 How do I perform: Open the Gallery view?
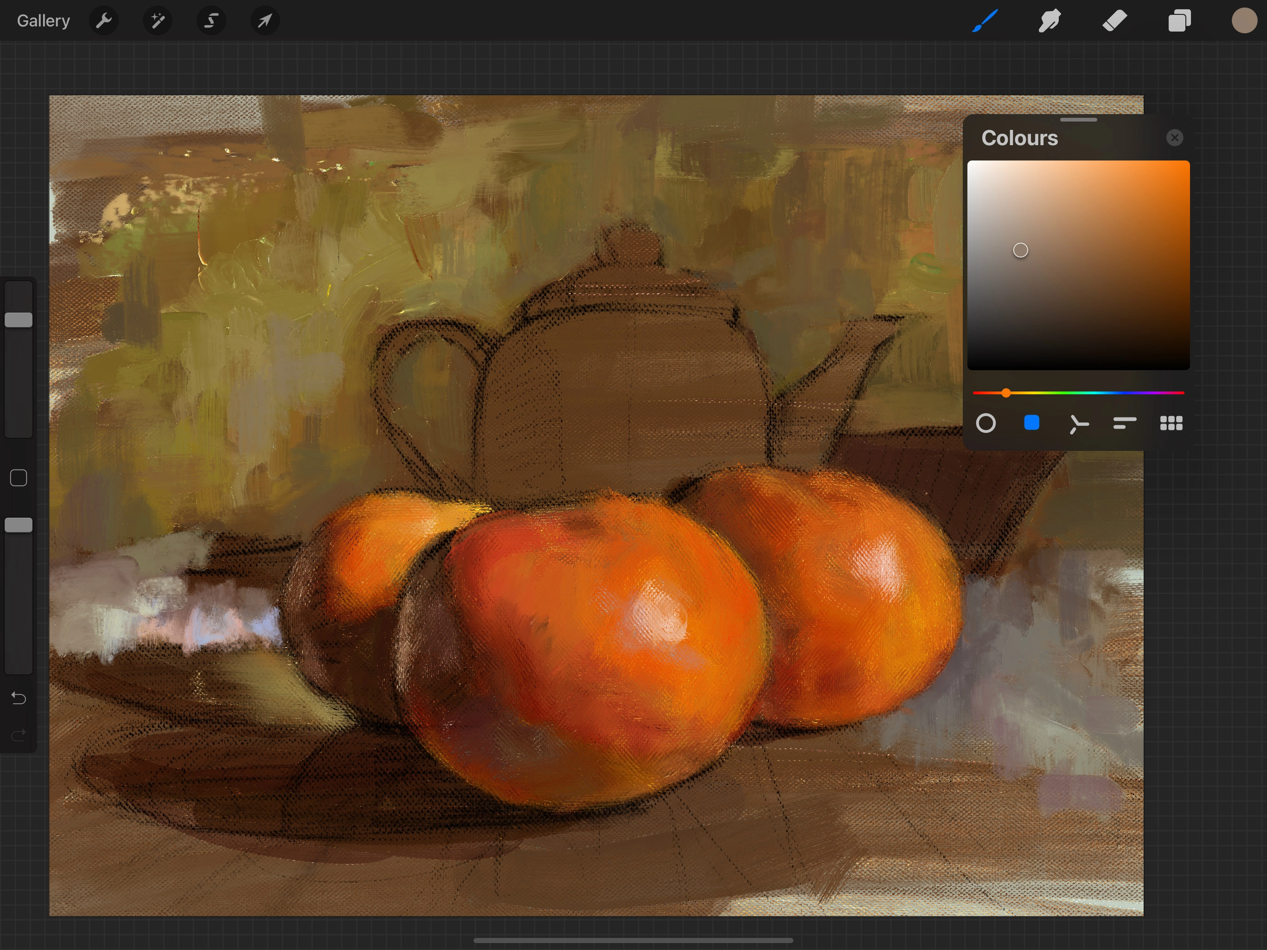pyautogui.click(x=43, y=21)
